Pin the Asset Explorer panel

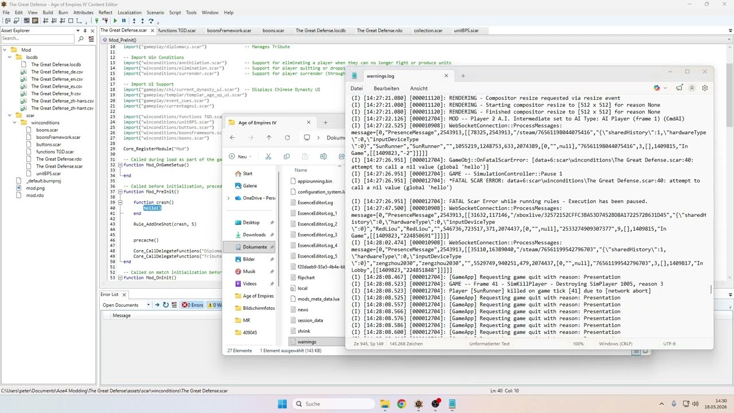85,30
